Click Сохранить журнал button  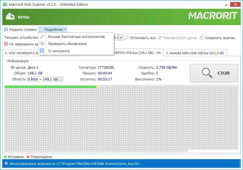coord(218,38)
